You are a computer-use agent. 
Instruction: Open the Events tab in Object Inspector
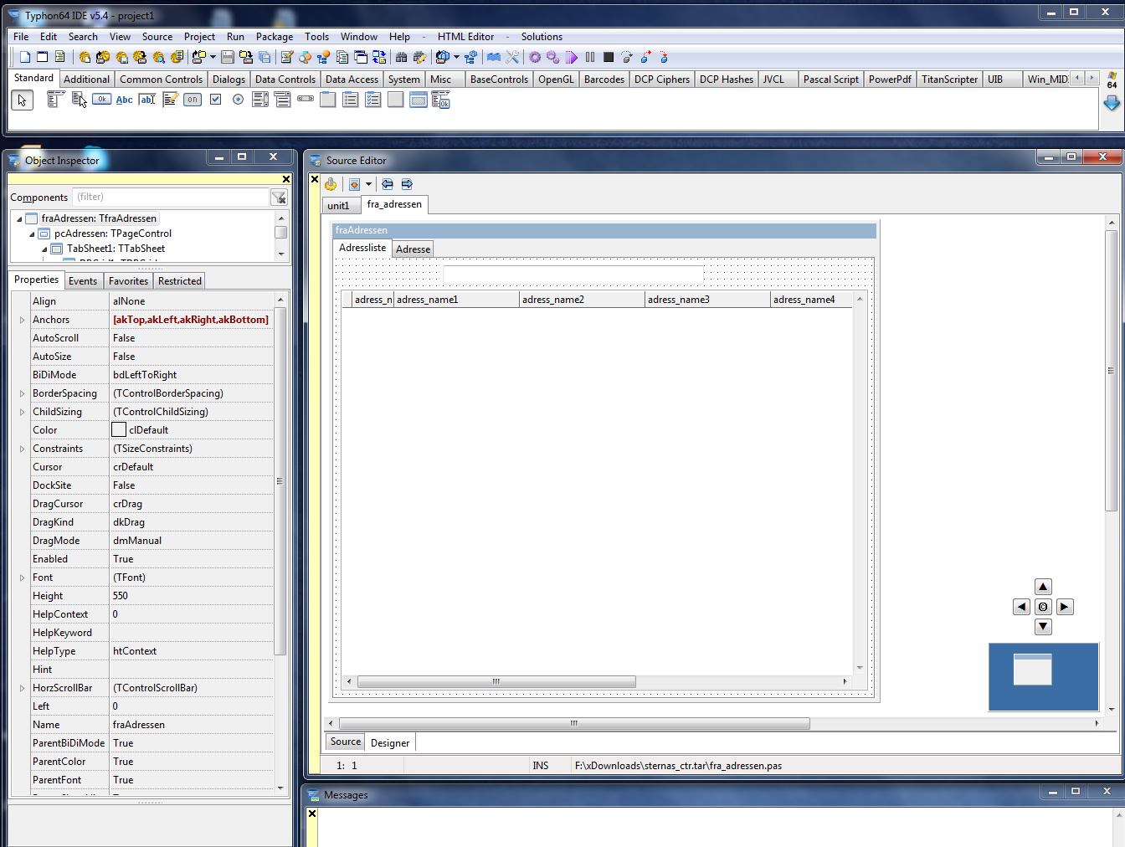click(83, 281)
